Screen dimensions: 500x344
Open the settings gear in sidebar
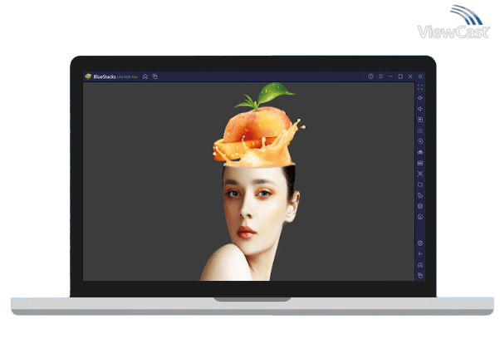420,243
